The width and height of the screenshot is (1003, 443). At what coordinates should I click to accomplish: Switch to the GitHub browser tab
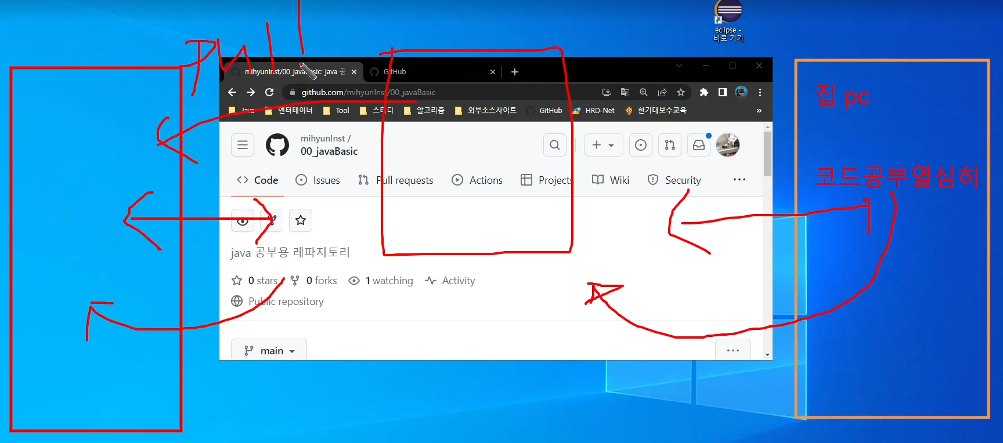coord(432,72)
